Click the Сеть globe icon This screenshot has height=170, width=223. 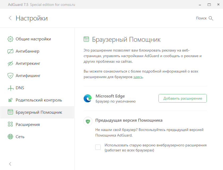click(x=10, y=137)
